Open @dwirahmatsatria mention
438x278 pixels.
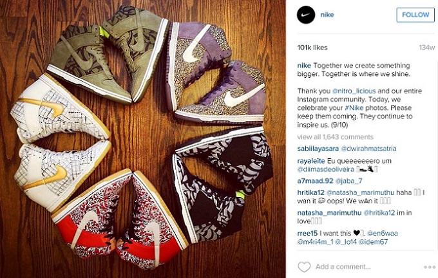[368, 149]
